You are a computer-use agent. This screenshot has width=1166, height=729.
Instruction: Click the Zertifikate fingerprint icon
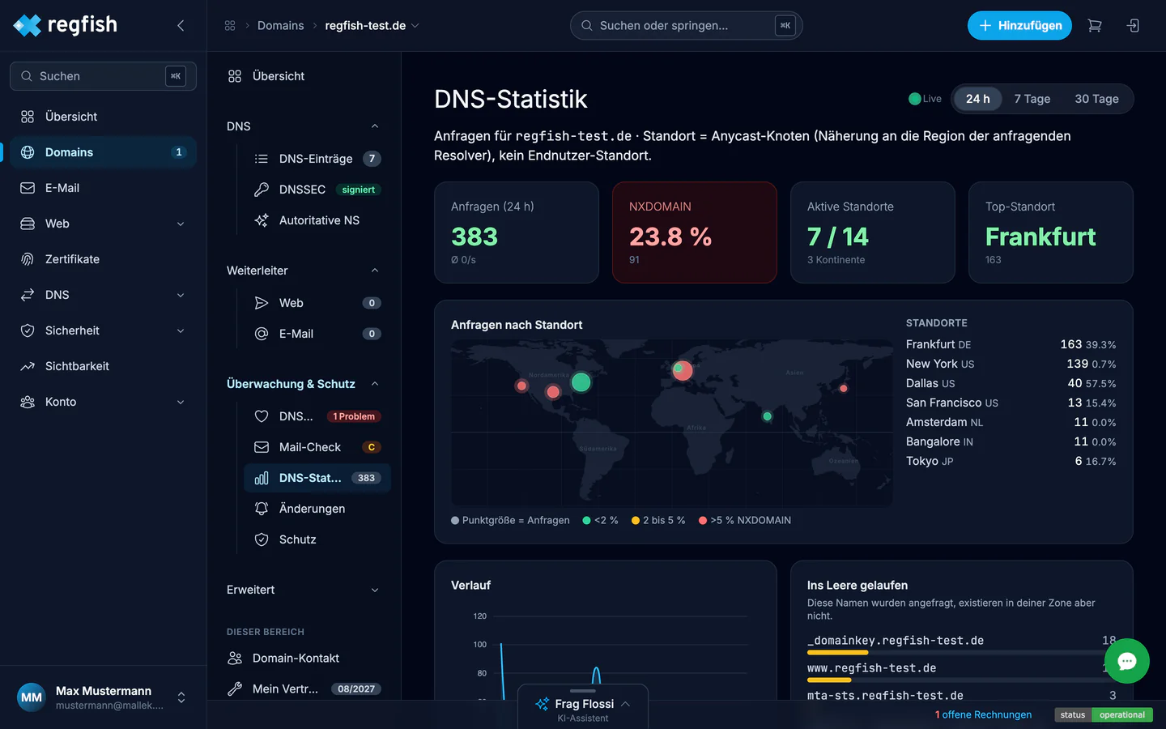28,259
